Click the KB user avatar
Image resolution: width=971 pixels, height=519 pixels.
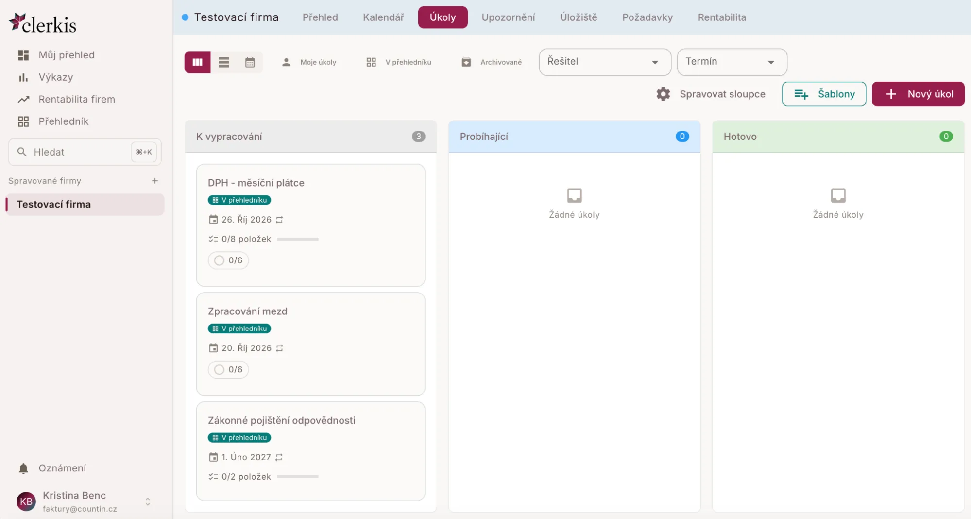(26, 502)
